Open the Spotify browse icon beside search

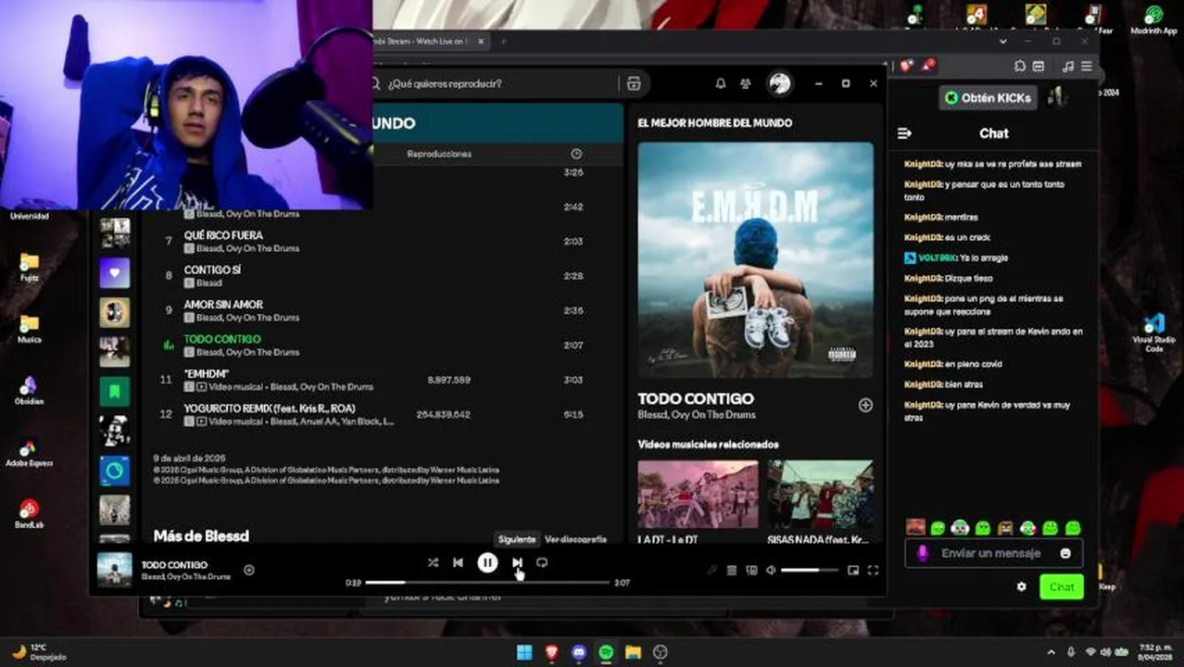click(x=634, y=83)
